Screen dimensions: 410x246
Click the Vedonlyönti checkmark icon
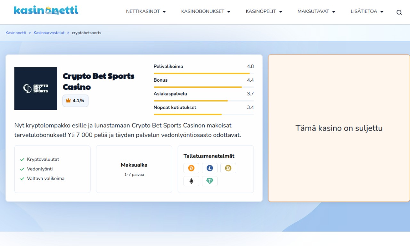tap(22, 169)
